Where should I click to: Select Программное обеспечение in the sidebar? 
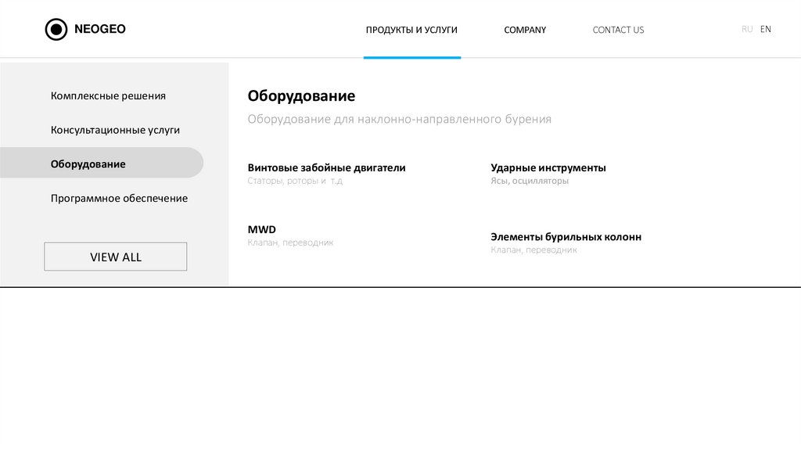pyautogui.click(x=119, y=198)
